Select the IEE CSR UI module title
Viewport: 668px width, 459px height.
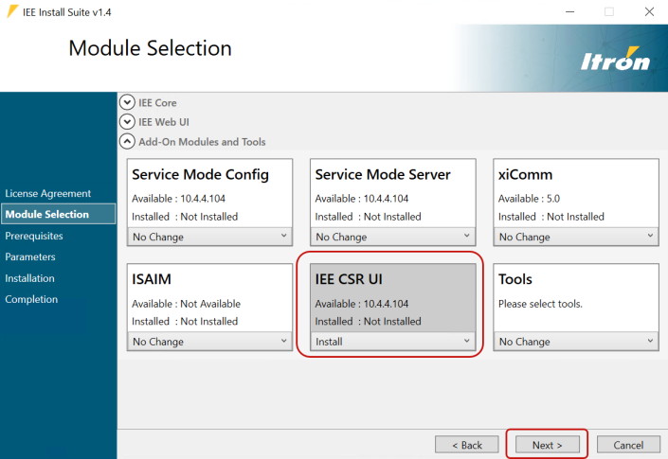(349, 279)
